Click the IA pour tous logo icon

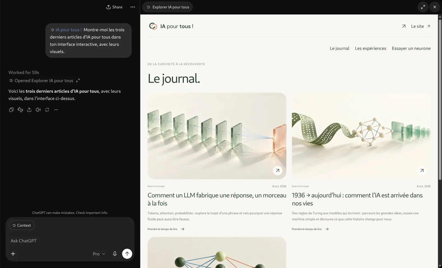click(x=153, y=26)
